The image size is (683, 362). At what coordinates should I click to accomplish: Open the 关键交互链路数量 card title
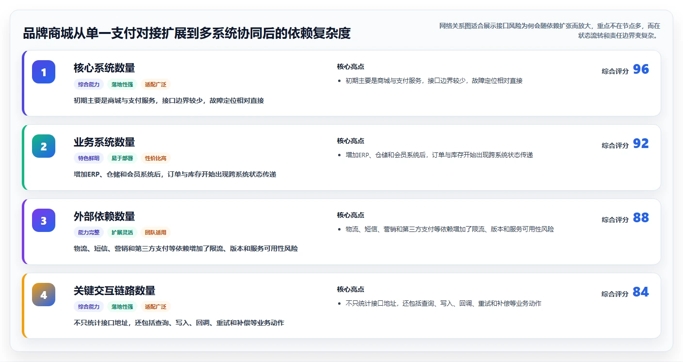(x=114, y=291)
